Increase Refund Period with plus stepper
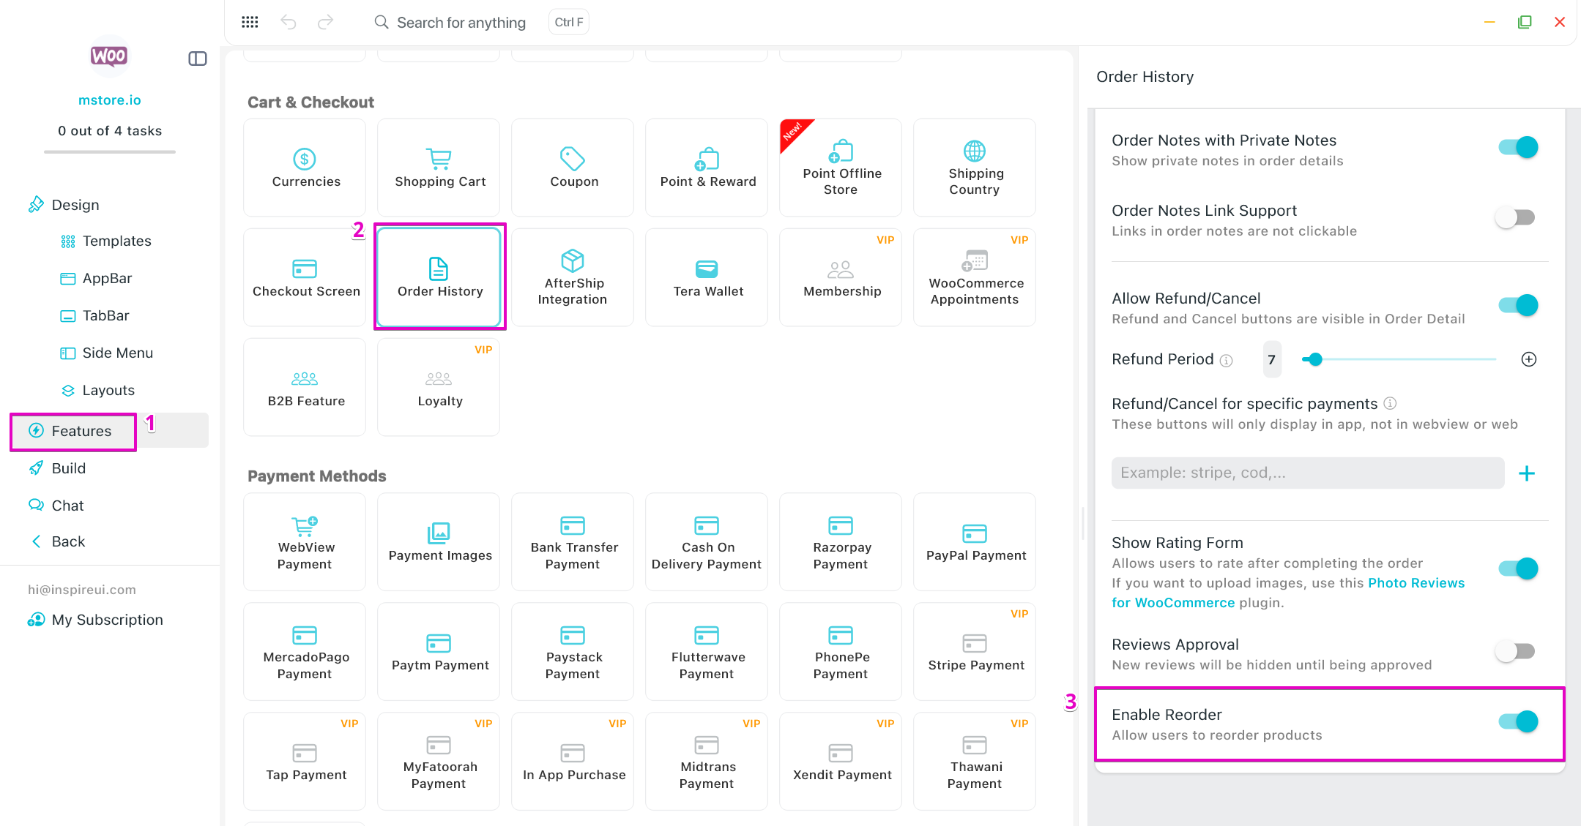1581x826 pixels. tap(1529, 359)
